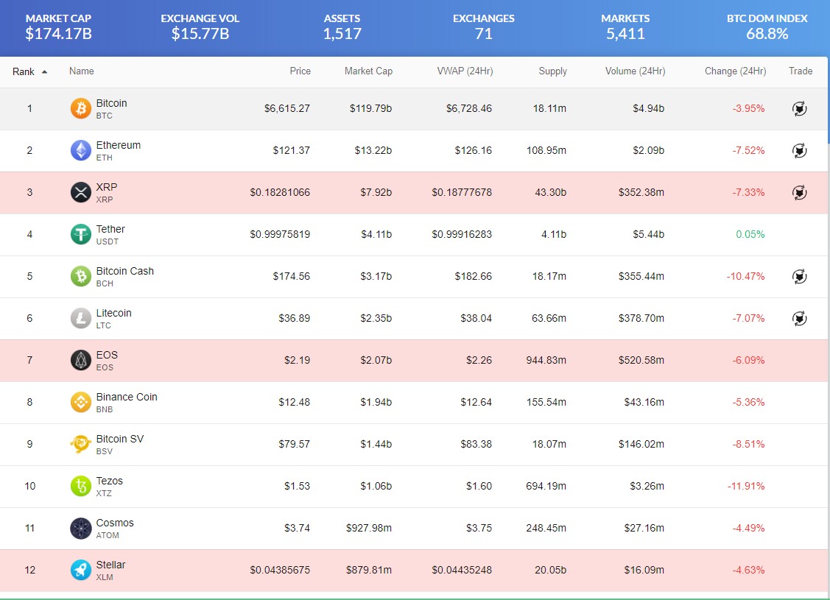
Task: Toggle the Rank sort arrow
Action: tap(44, 72)
